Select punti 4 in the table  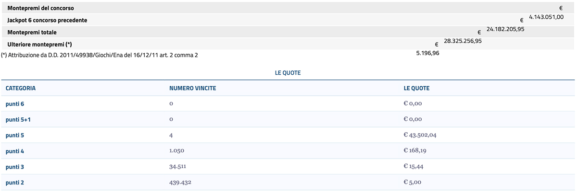click(x=15, y=151)
